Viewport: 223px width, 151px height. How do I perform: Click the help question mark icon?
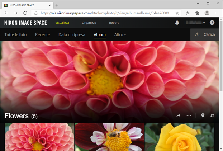[212, 23]
